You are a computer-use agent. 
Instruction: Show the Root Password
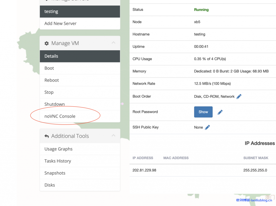203,112
